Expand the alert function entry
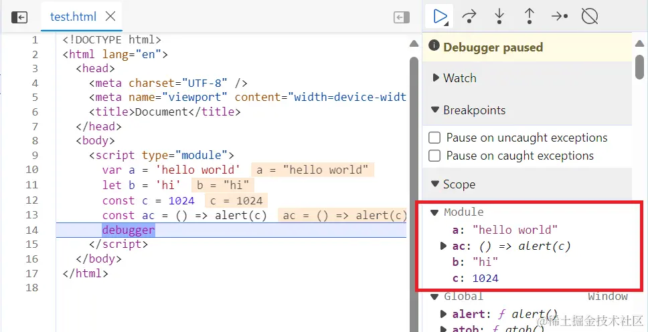648x332 pixels. coord(443,314)
